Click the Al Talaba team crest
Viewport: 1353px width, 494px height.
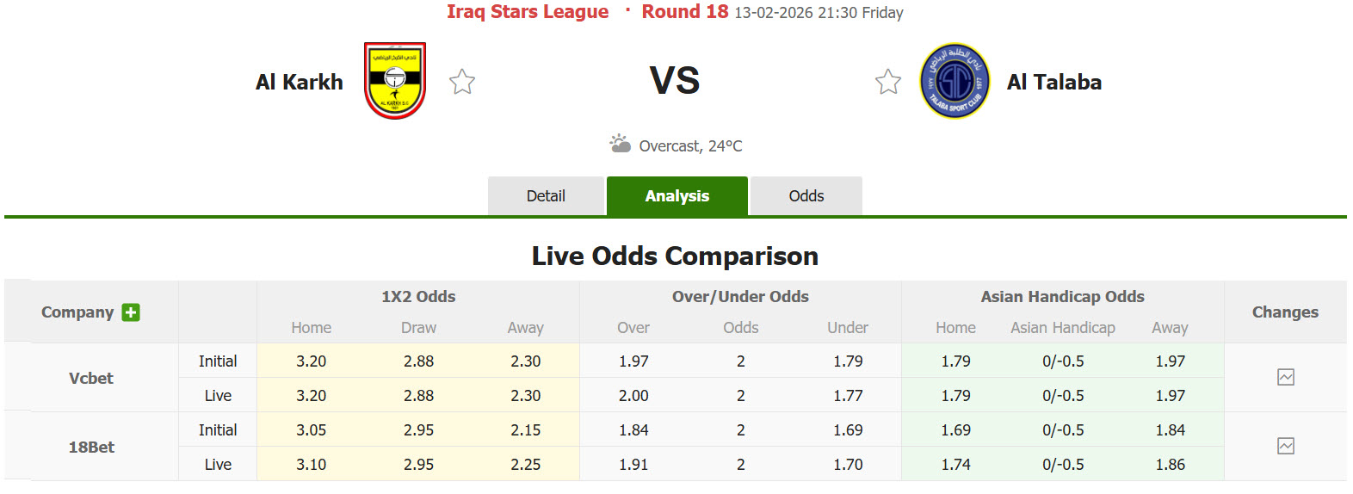[955, 81]
